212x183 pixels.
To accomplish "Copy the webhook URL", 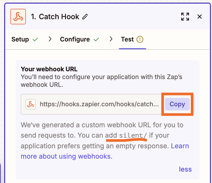I will 177,104.
